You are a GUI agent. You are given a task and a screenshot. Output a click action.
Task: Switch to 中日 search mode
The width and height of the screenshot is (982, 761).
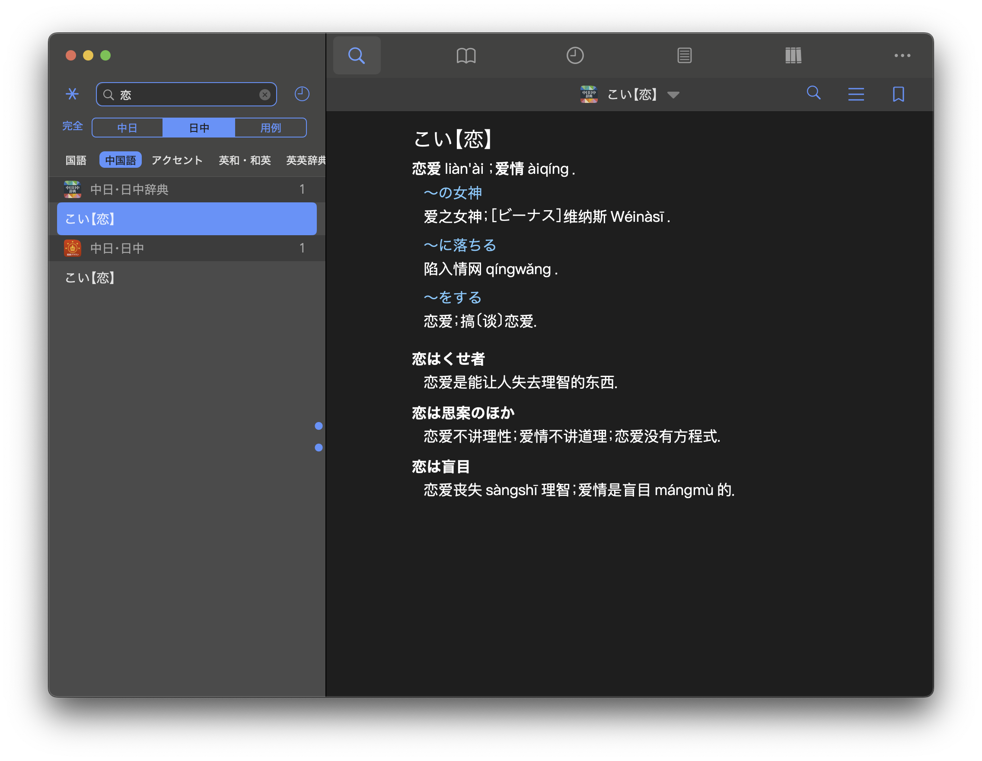(127, 128)
